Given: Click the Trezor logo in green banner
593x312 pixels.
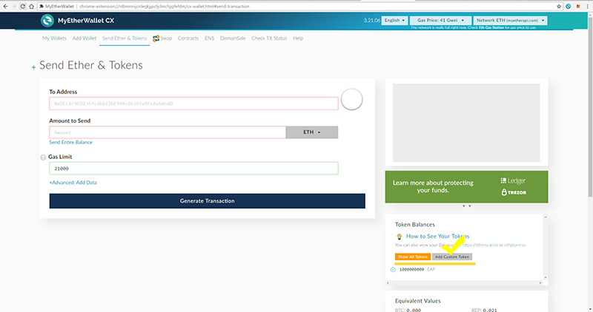Looking at the screenshot, I should (514, 192).
